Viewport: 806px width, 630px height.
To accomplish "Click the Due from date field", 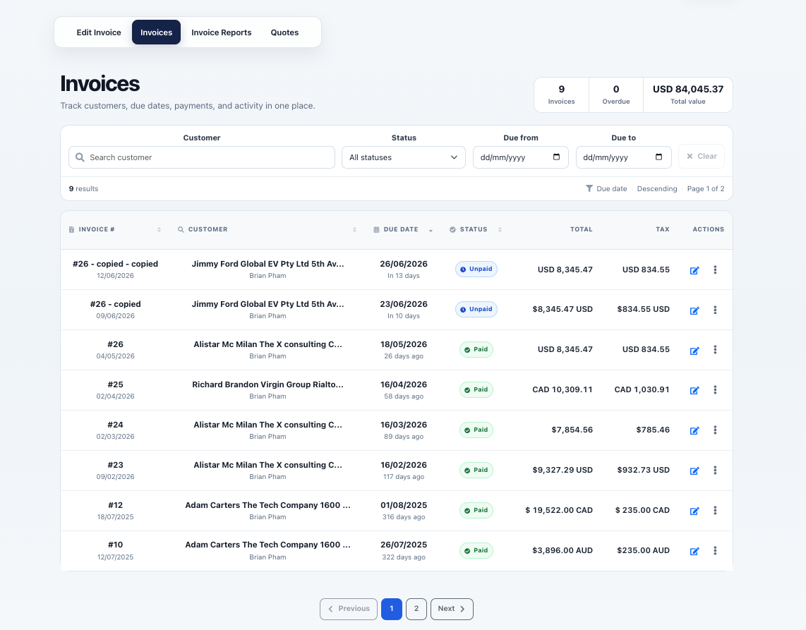I will (521, 157).
